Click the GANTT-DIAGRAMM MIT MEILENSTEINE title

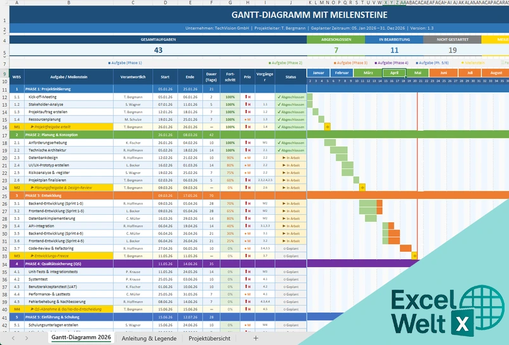pos(309,15)
